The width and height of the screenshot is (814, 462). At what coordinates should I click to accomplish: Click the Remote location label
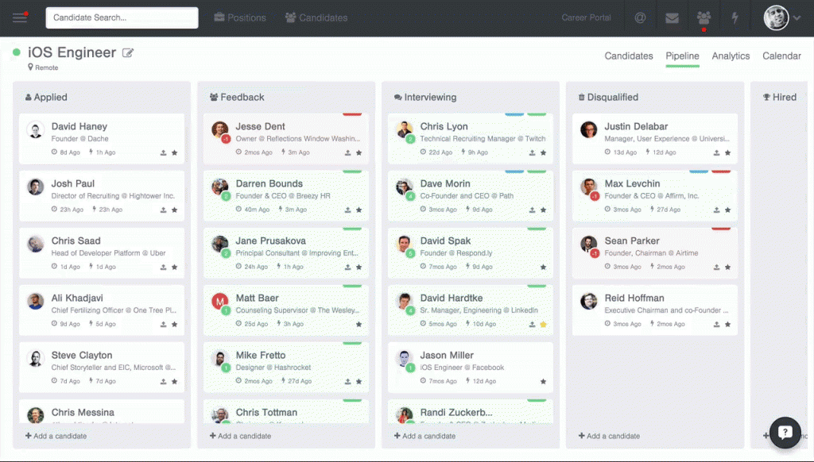point(43,67)
